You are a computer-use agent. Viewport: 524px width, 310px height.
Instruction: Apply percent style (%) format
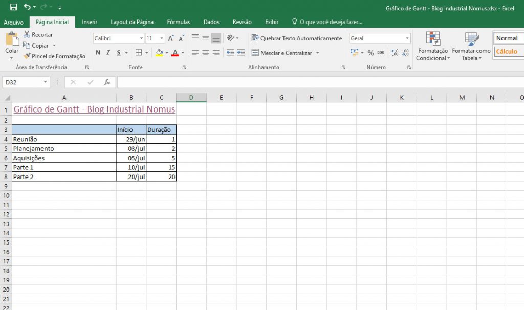pos(370,53)
